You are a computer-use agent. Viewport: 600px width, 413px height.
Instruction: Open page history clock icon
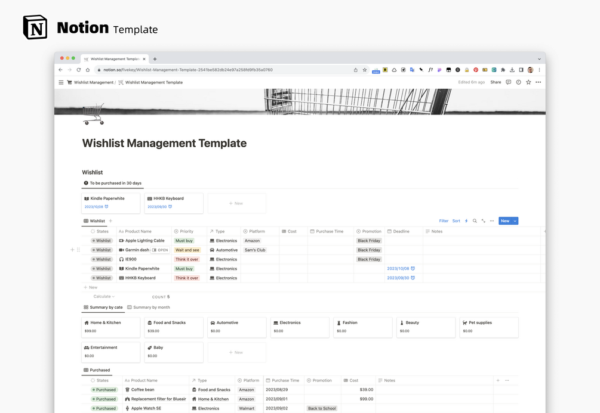pos(518,82)
